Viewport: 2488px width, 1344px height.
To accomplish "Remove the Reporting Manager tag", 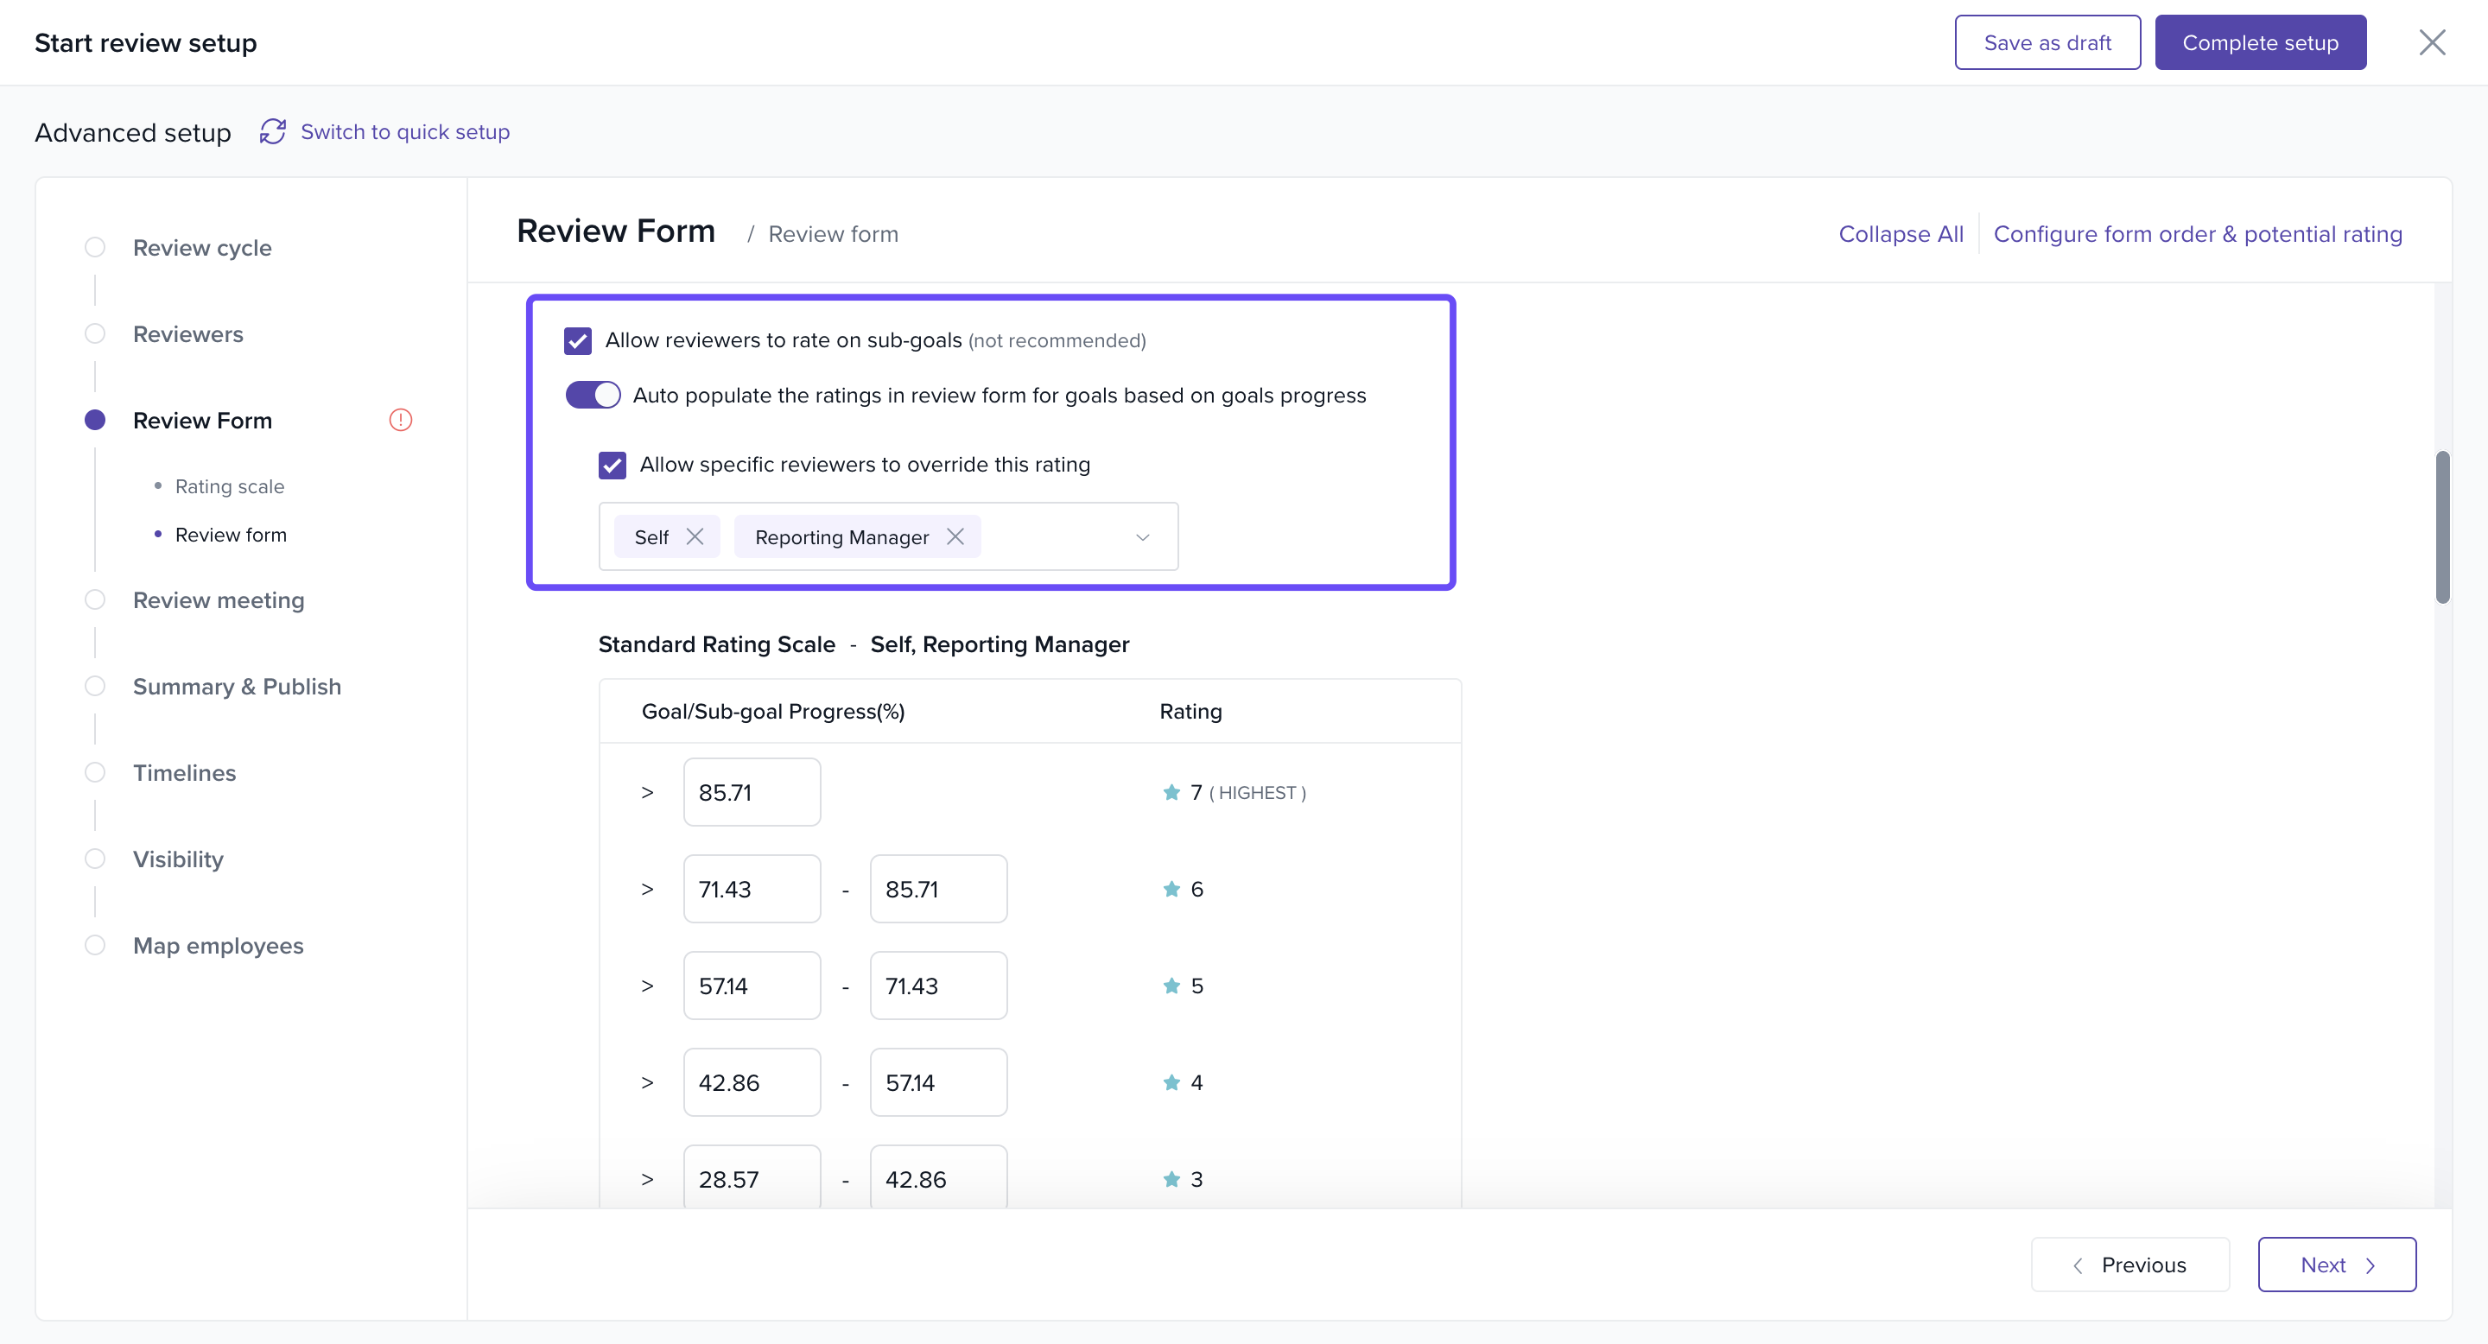I will pos(955,537).
